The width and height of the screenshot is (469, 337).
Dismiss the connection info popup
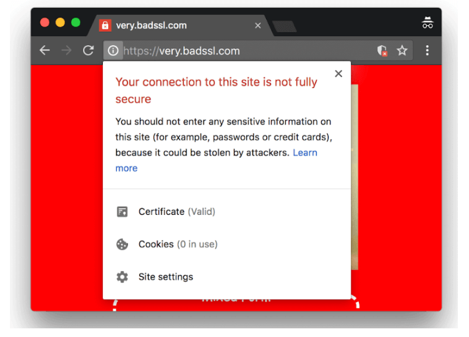coord(338,74)
